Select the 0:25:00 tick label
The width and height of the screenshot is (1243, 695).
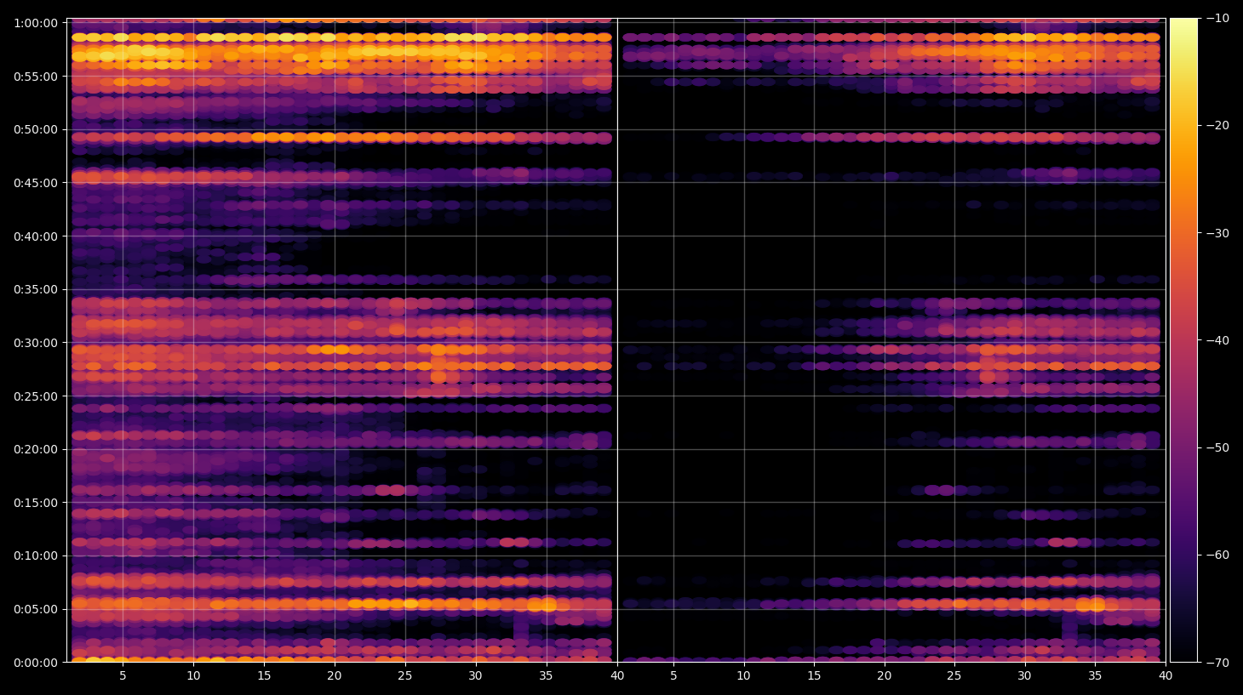click(36, 396)
